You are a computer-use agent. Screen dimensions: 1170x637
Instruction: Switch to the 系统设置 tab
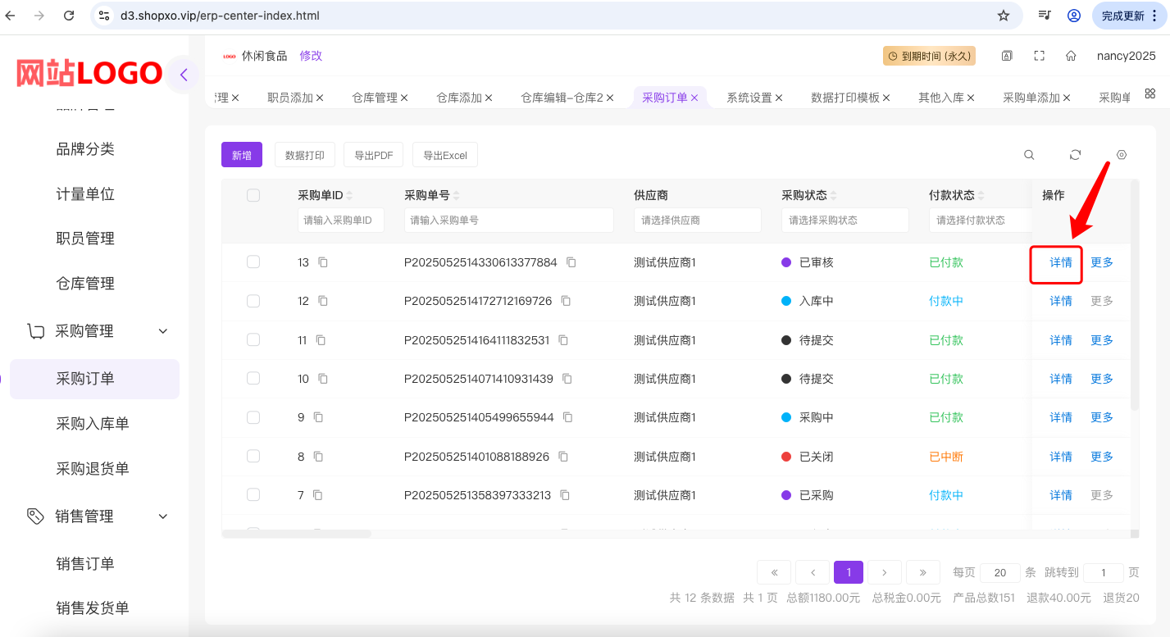click(749, 98)
